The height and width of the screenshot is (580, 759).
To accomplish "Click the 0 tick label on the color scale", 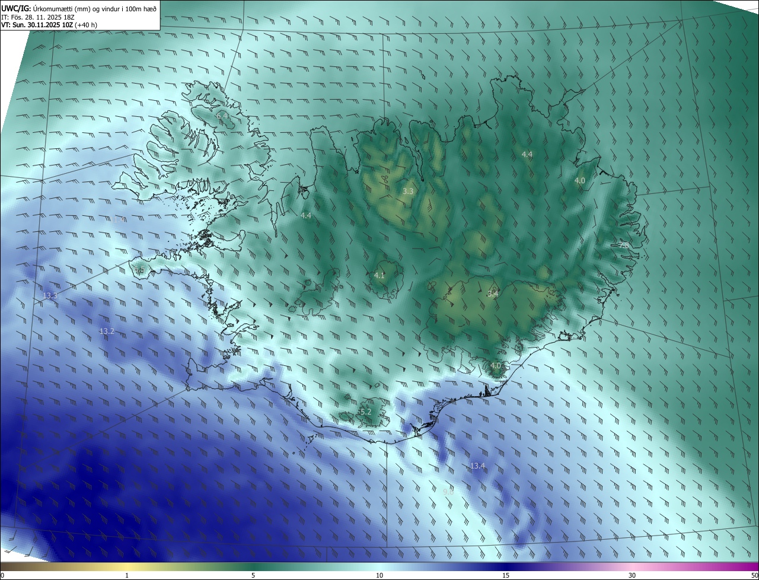I will (x=2, y=575).
